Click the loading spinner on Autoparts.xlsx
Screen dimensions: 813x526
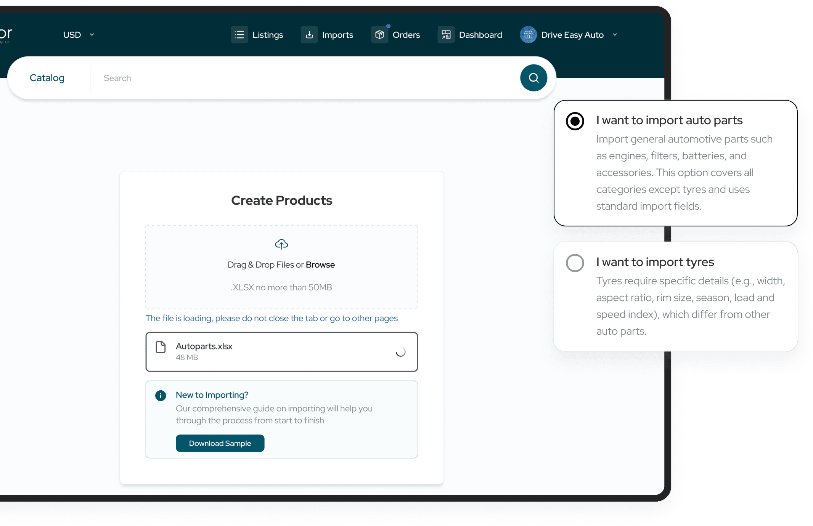[x=400, y=352]
